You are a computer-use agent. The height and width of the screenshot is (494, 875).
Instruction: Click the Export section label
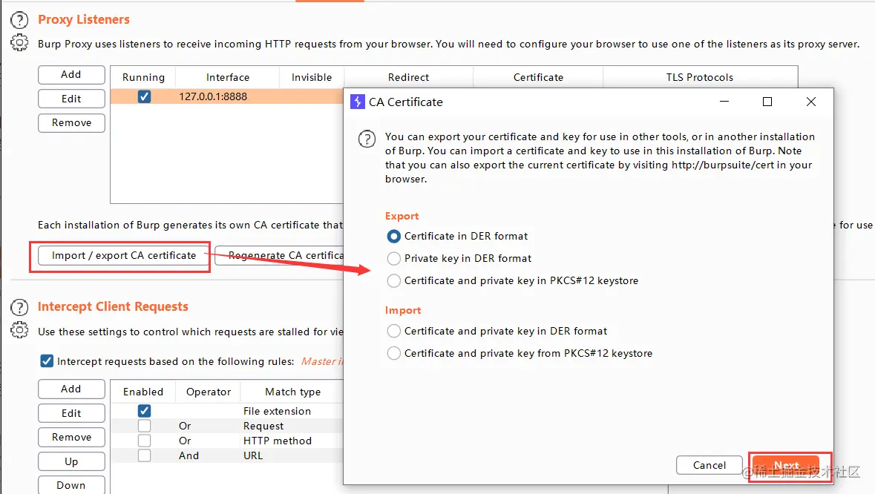coord(402,216)
